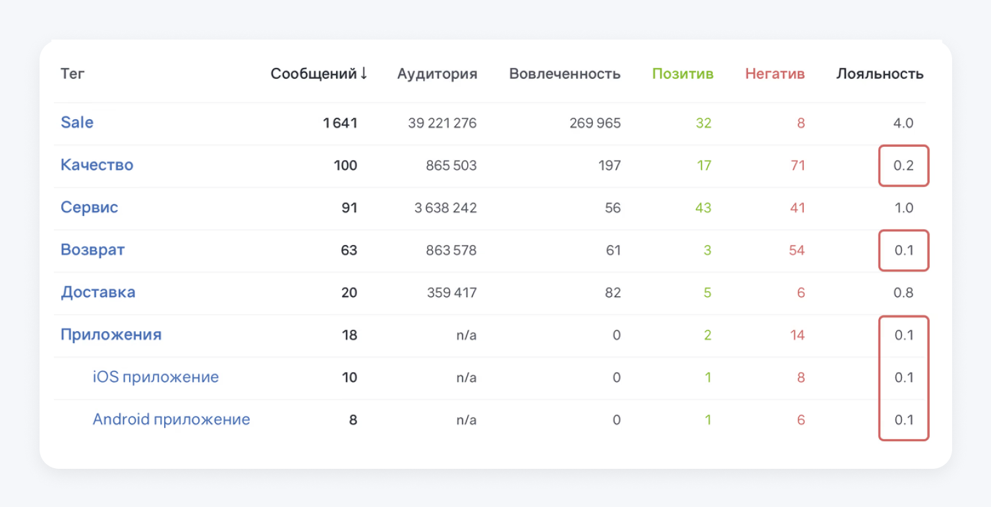Click engagement value 56
Screen dimensions: 991x507
(612, 208)
